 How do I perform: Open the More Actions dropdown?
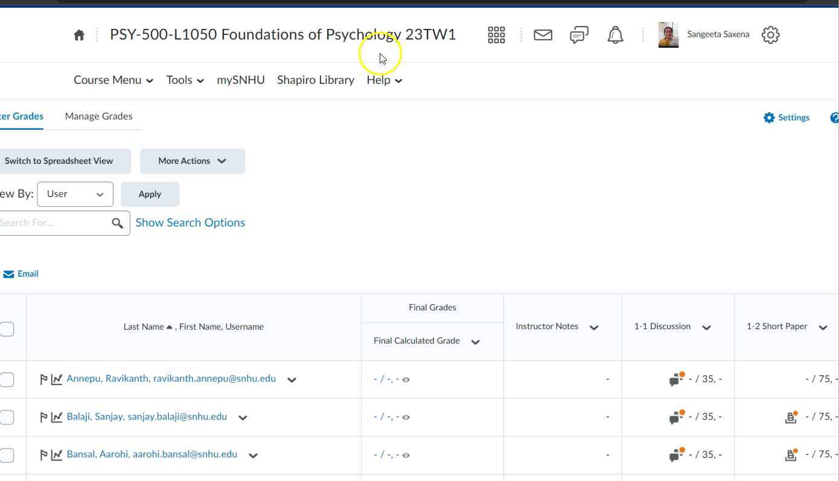pyautogui.click(x=192, y=161)
